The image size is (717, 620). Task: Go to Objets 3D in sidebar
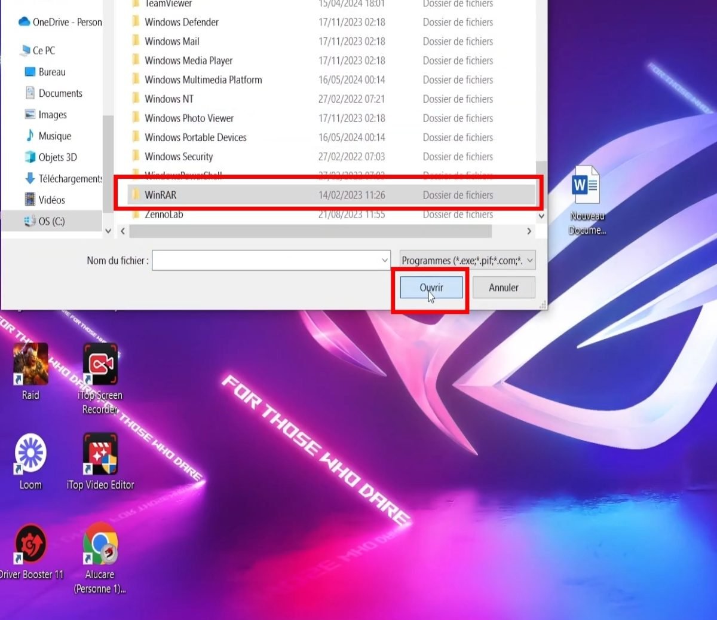[57, 157]
